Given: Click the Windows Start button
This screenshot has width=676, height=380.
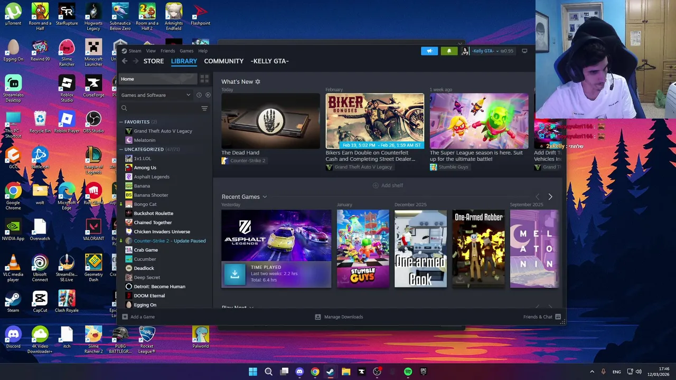Looking at the screenshot, I should [x=253, y=372].
